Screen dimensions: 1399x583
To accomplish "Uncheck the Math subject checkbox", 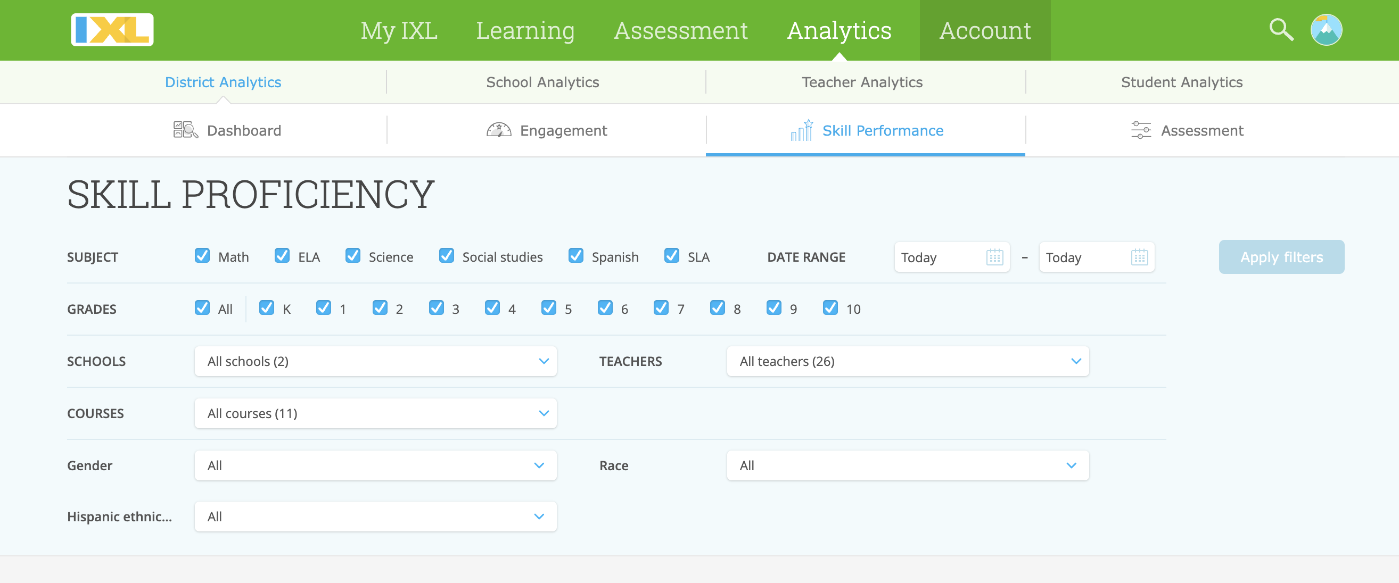I will pyautogui.click(x=202, y=256).
